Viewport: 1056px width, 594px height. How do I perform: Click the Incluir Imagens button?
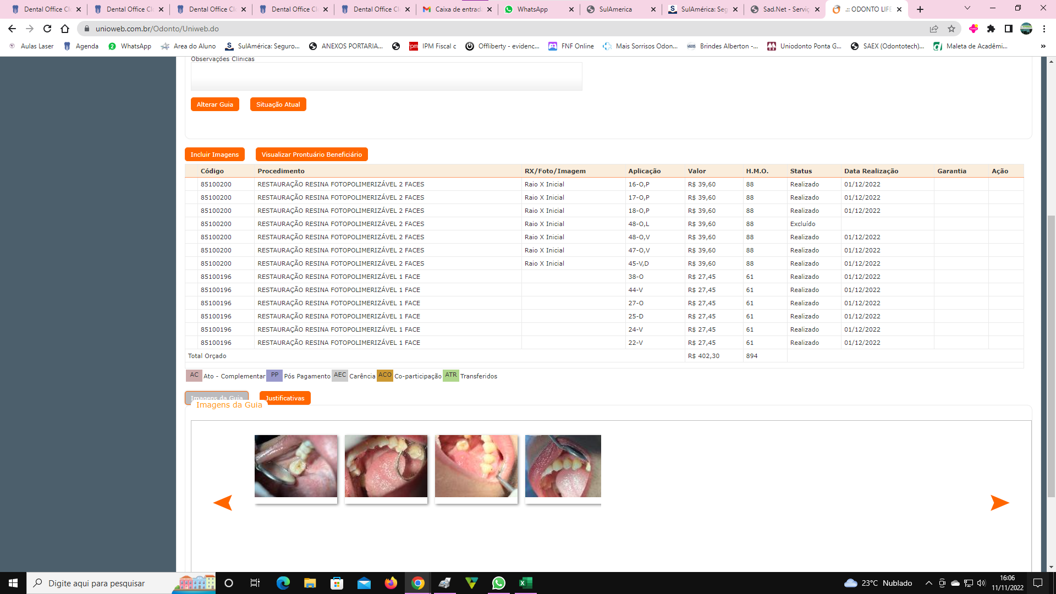(x=215, y=155)
